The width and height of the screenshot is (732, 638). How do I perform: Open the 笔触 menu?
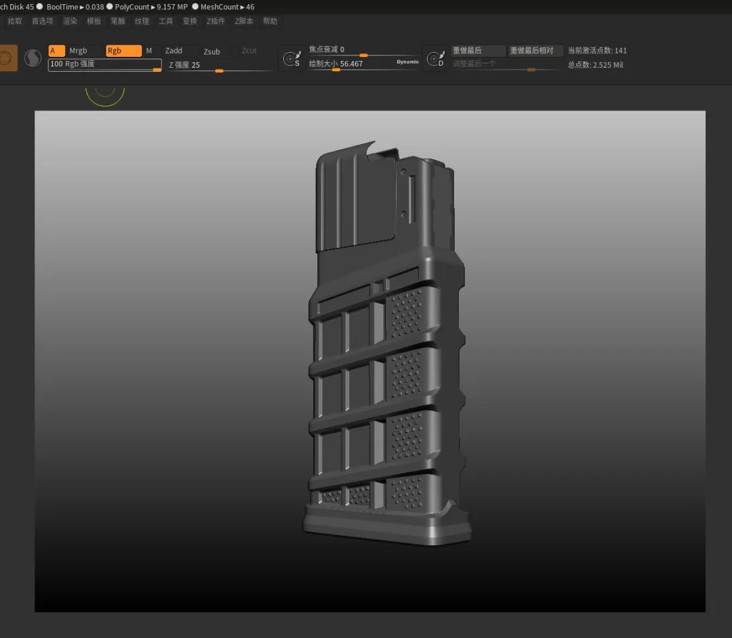coord(117,21)
